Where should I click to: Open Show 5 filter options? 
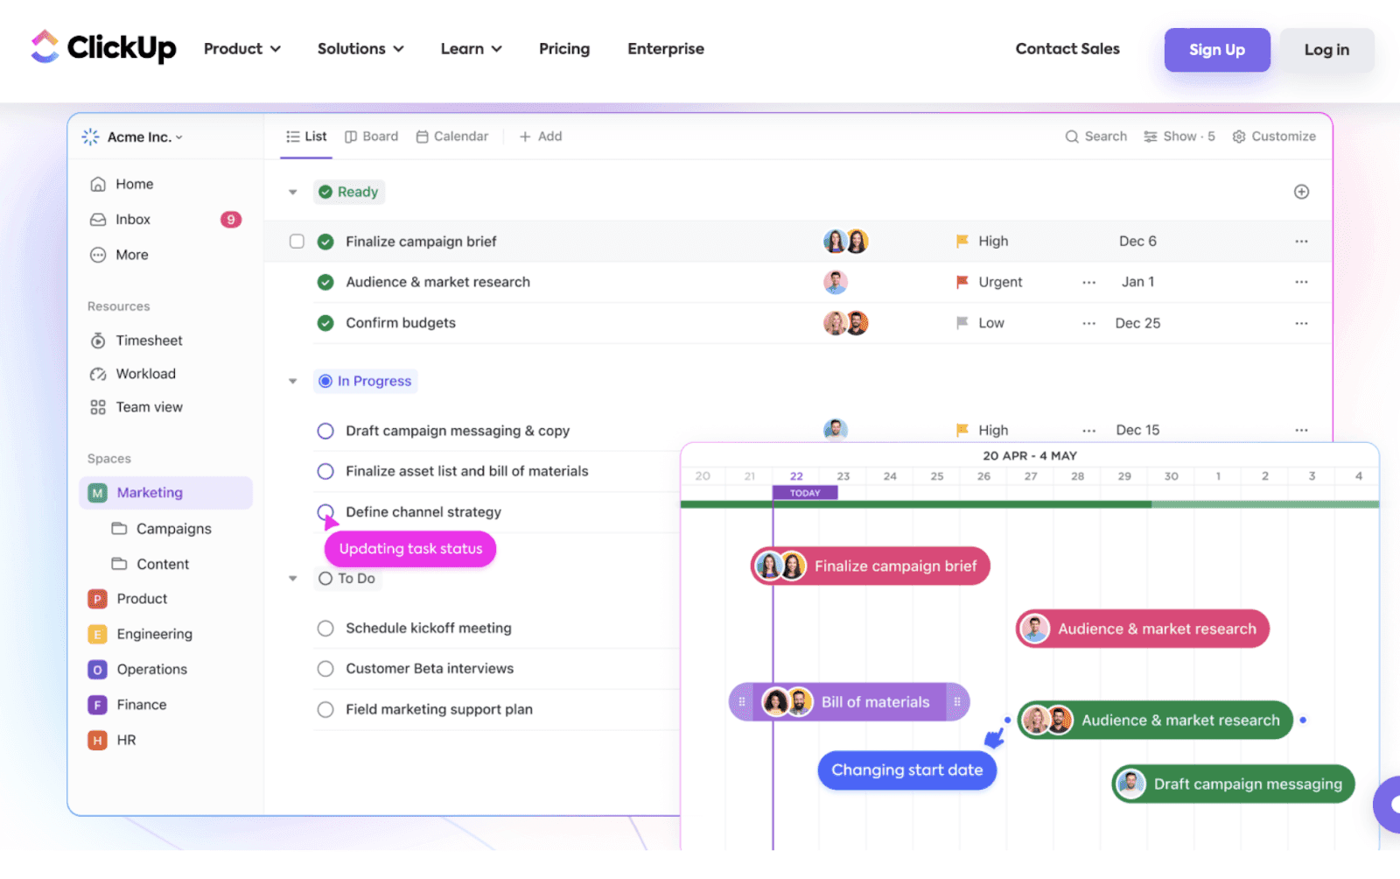(x=1179, y=137)
